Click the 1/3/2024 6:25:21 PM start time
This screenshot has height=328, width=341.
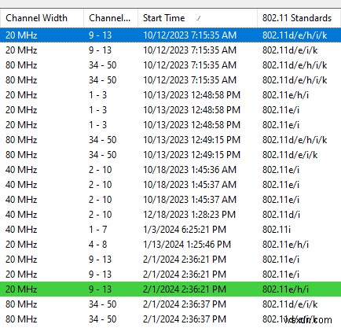(185, 230)
